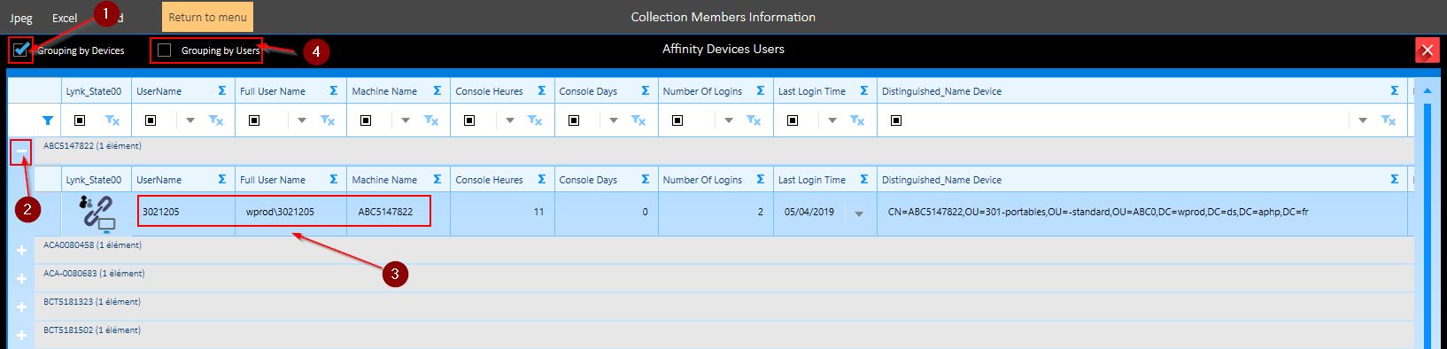Open the Machine Name filter dropdown arrow
The image size is (1447, 349).
click(406, 120)
